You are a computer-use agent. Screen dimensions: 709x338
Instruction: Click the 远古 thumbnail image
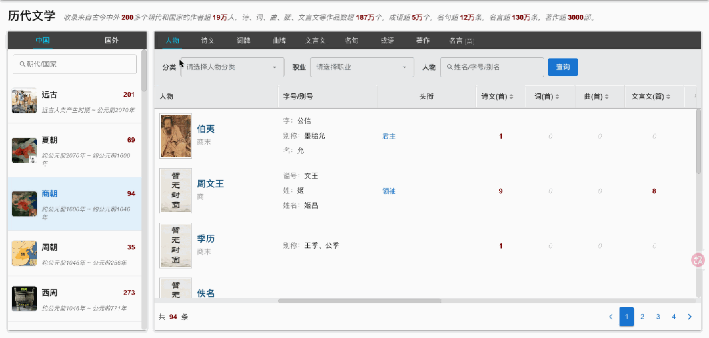click(x=24, y=100)
